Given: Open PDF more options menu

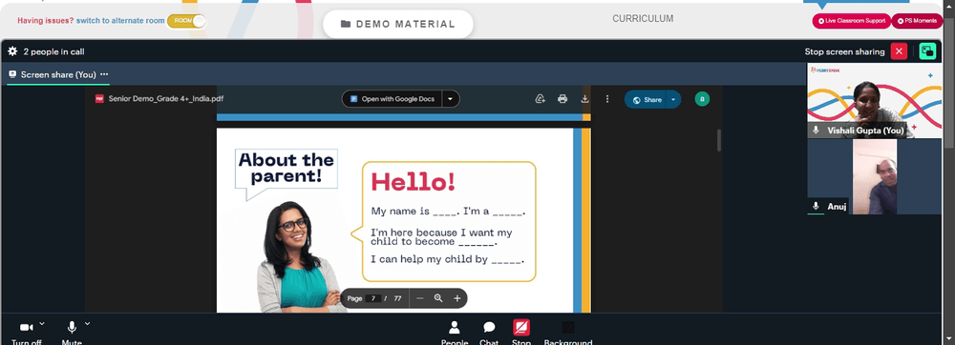Looking at the screenshot, I should [607, 99].
